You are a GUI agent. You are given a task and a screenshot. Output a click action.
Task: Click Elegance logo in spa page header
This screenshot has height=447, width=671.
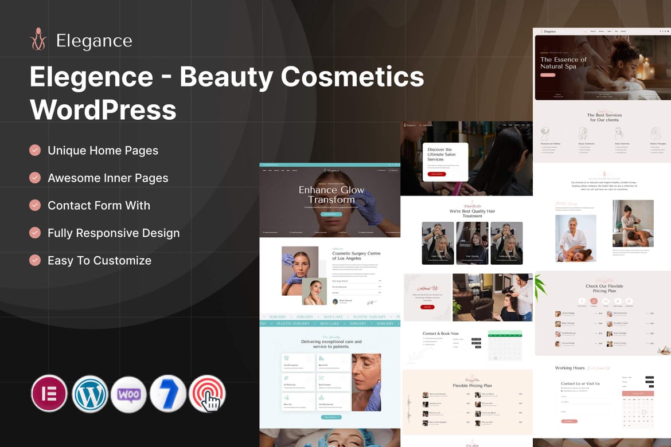548,31
